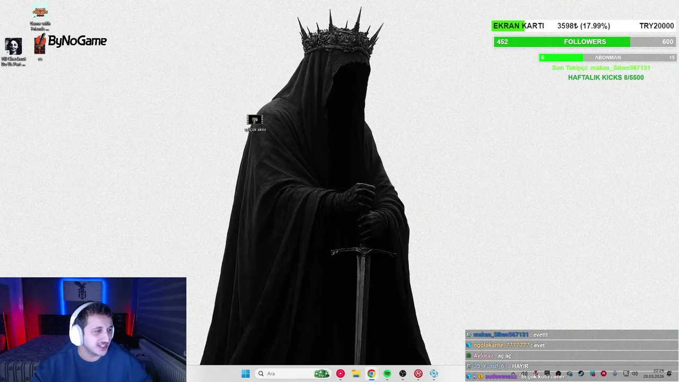Open the red circular app taskbar icon
This screenshot has width=679, height=382.
coord(418,374)
